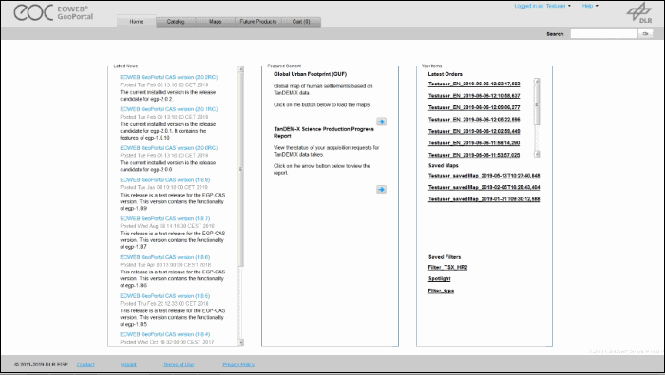The image size is (665, 375).
Task: Click the EOC EOWEB GeoPortal logo
Action: click(x=53, y=12)
